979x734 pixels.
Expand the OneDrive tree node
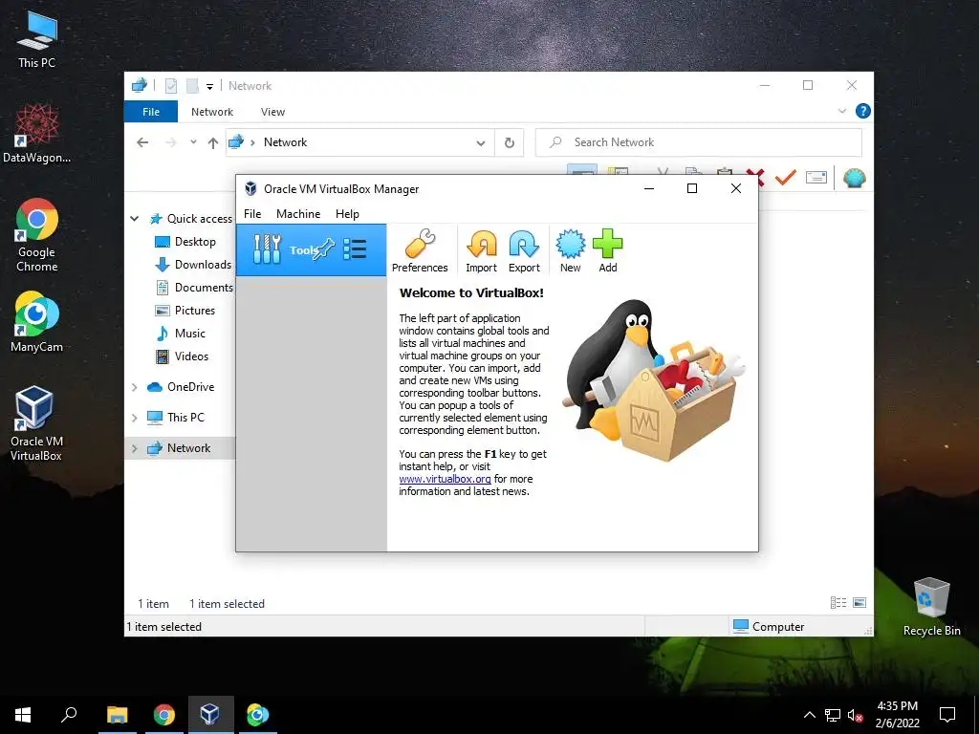click(134, 387)
